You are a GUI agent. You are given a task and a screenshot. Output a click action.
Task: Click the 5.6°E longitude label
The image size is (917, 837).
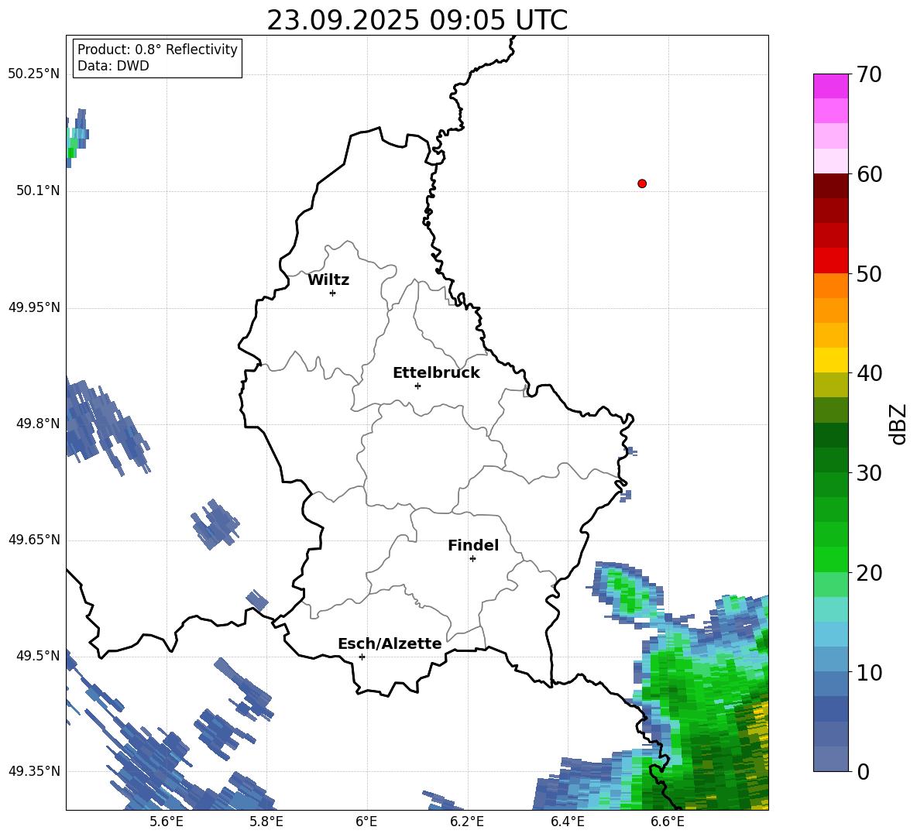pos(167,822)
